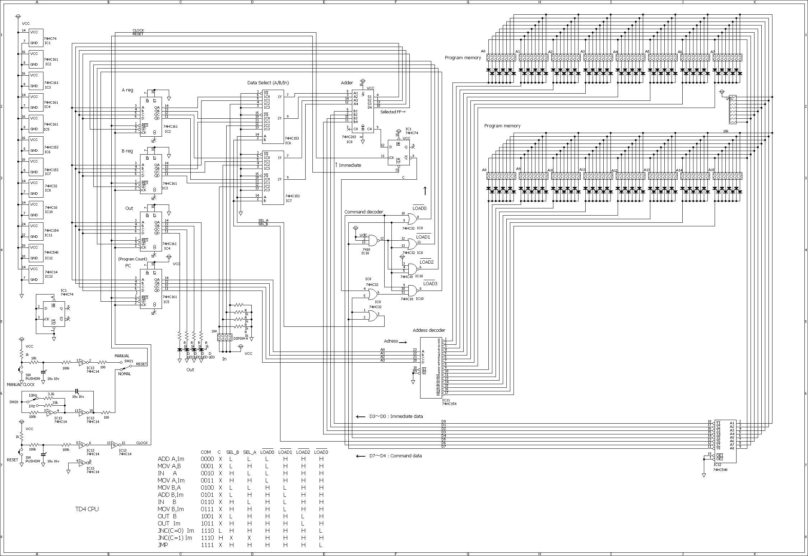Viewport: 808px width, 556px height.
Task: Click the IC12 74HC540 buffer block
Action: tap(725, 442)
